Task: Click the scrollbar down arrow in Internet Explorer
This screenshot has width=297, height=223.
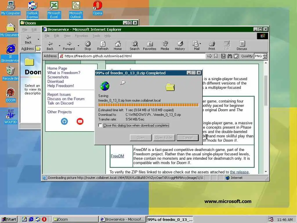Action: coord(266,172)
